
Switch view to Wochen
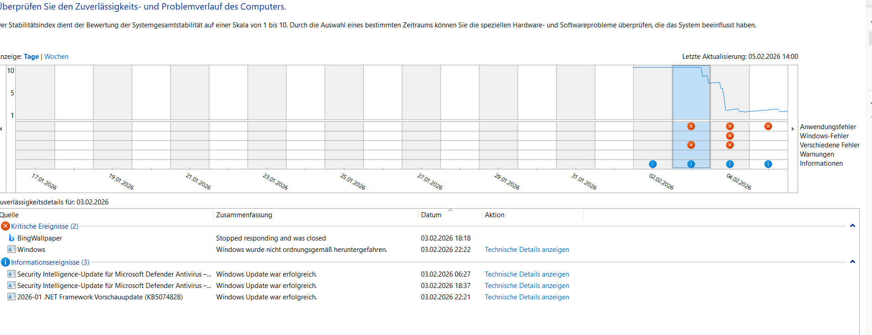point(56,57)
